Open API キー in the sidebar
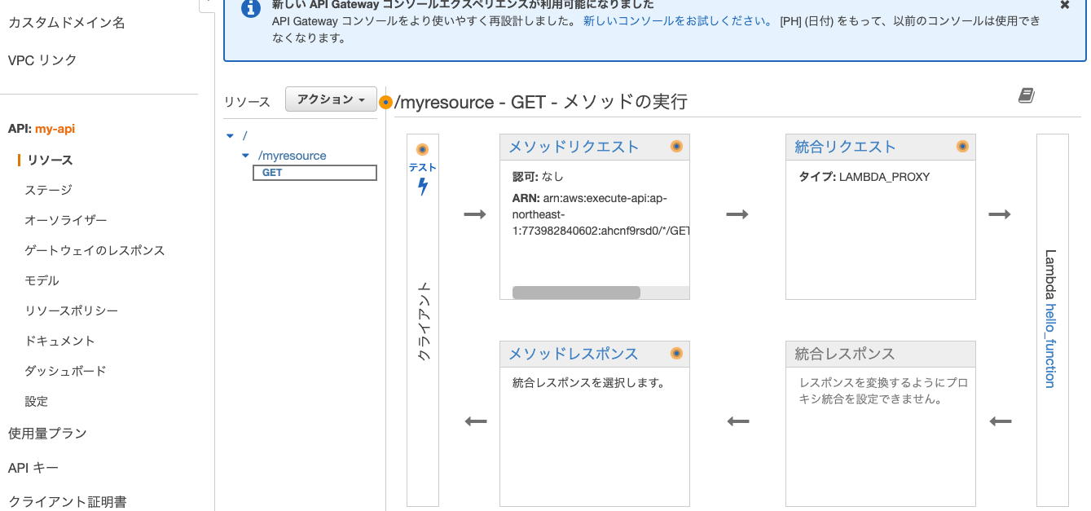Viewport: 1091px width, 511px height. coord(33,468)
